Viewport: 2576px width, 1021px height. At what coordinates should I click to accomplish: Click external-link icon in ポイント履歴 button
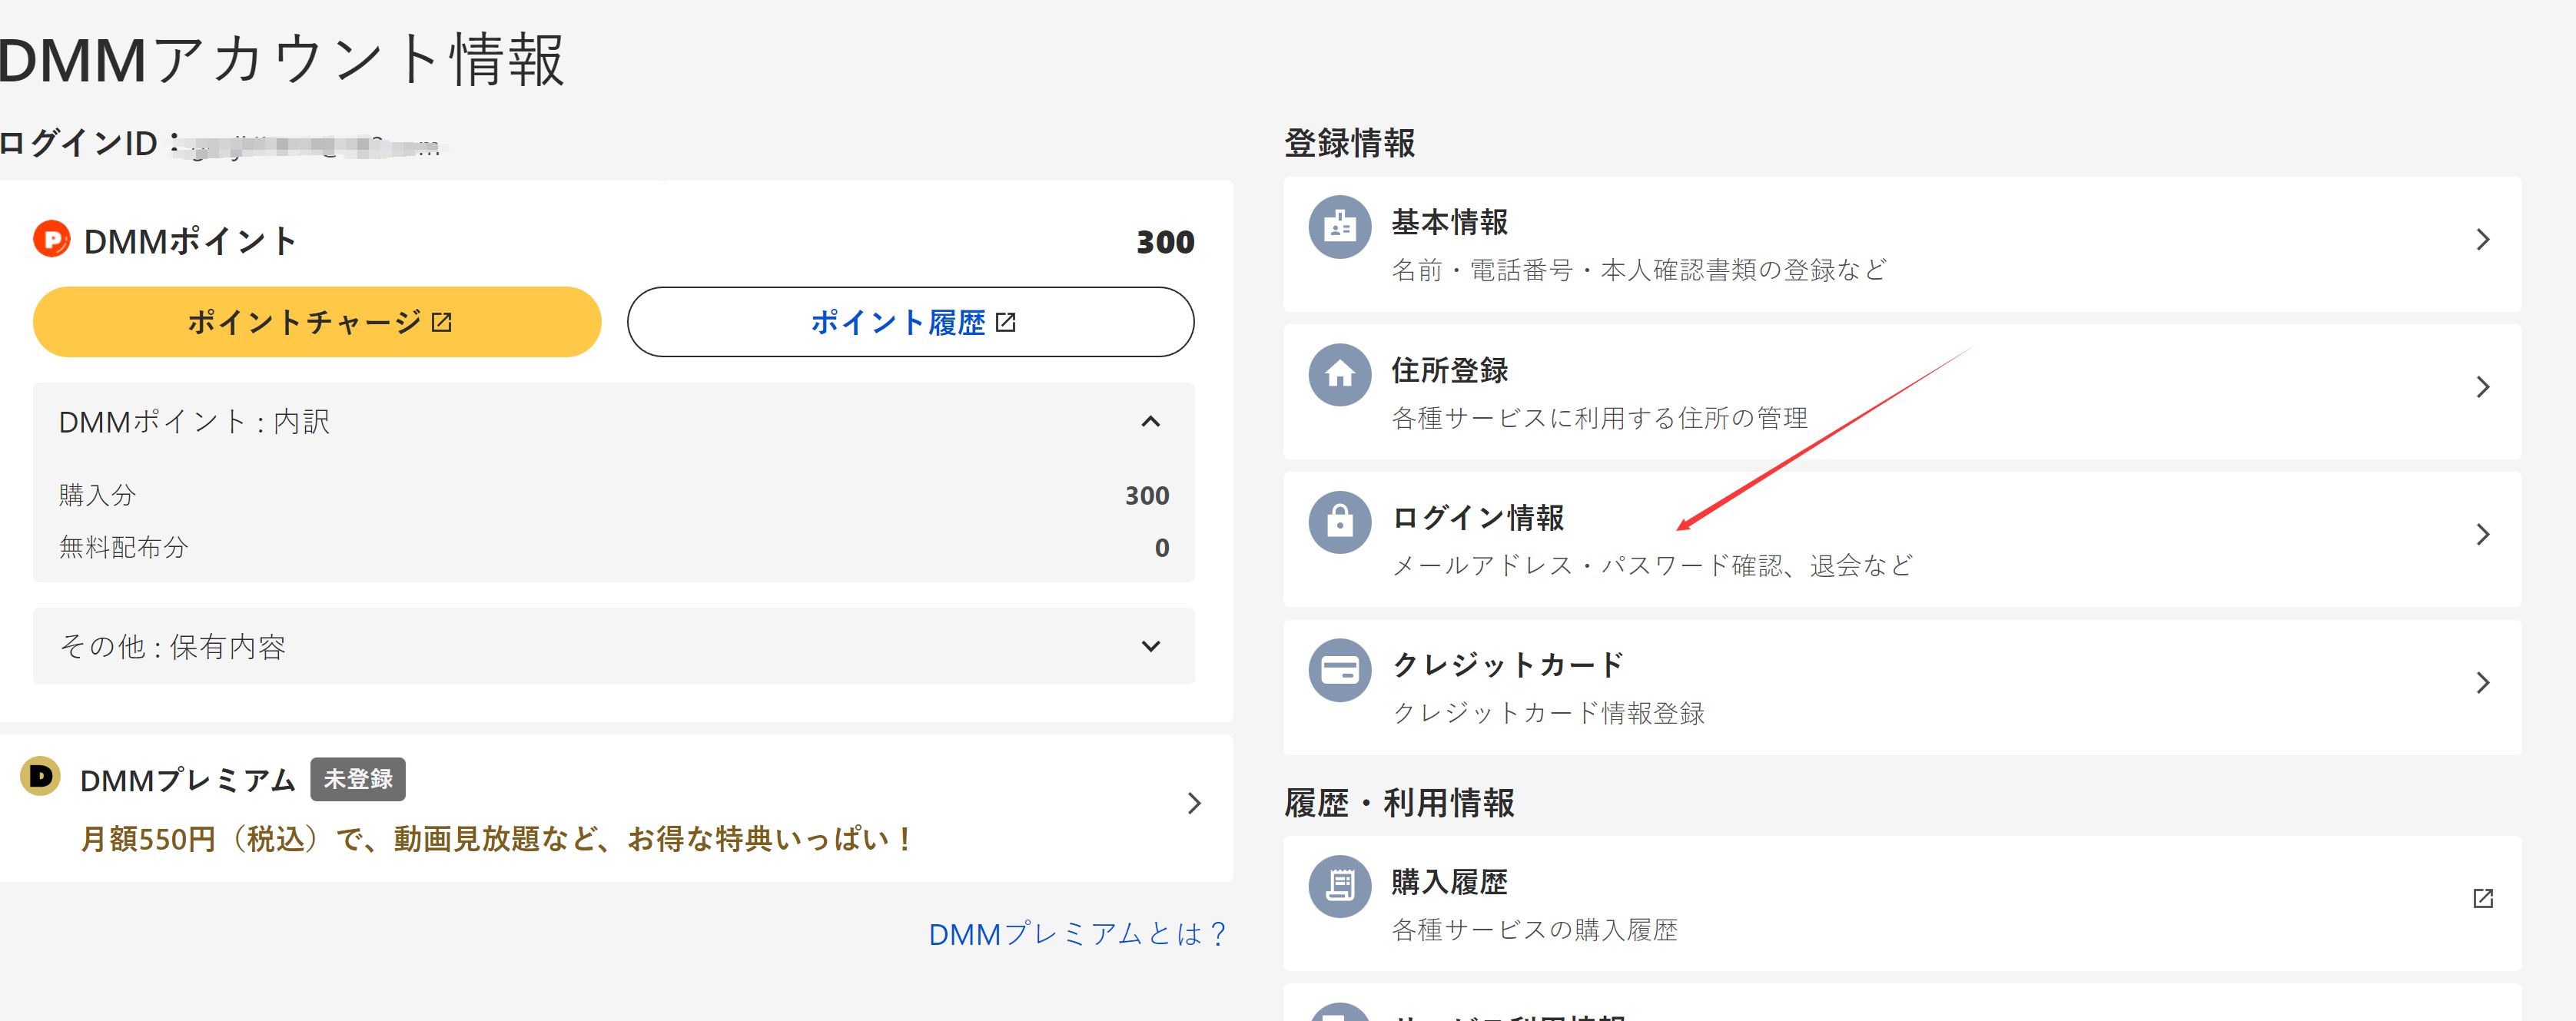click(x=1006, y=322)
